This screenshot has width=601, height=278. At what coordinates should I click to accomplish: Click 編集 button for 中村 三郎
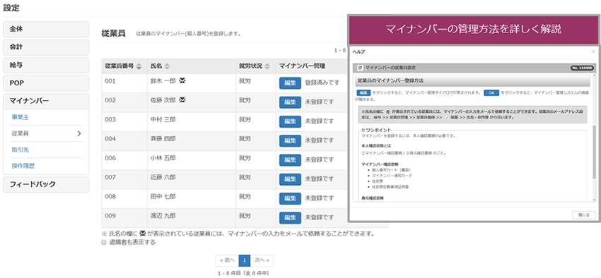[x=290, y=121]
